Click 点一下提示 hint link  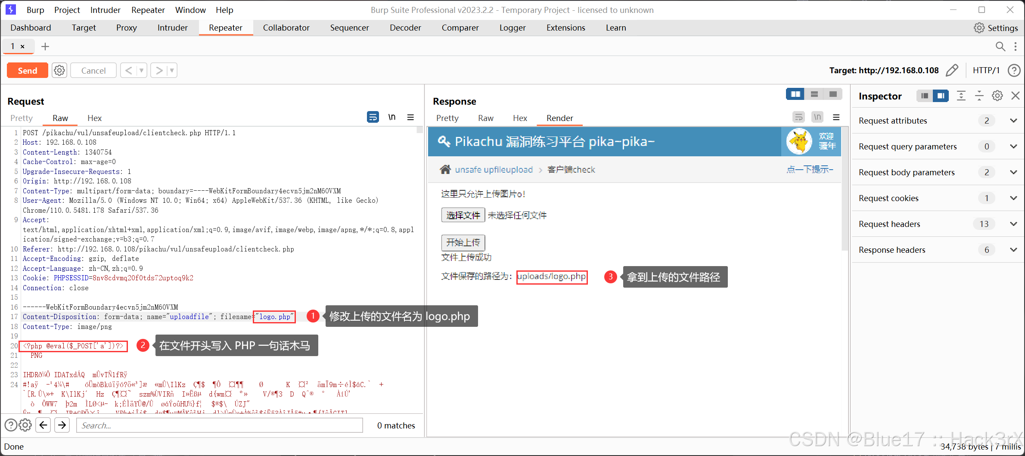click(x=810, y=169)
